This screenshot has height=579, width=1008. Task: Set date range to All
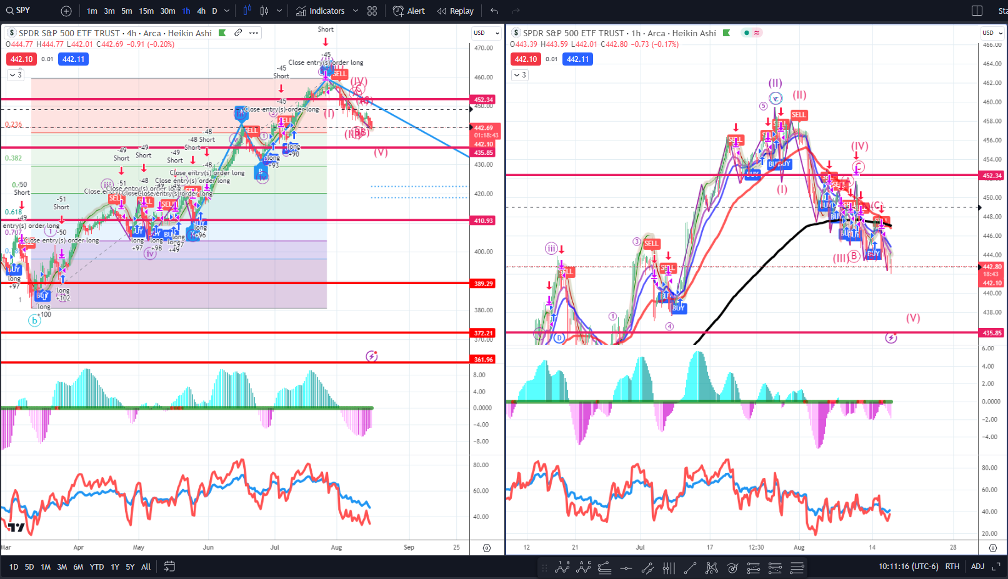[146, 567]
